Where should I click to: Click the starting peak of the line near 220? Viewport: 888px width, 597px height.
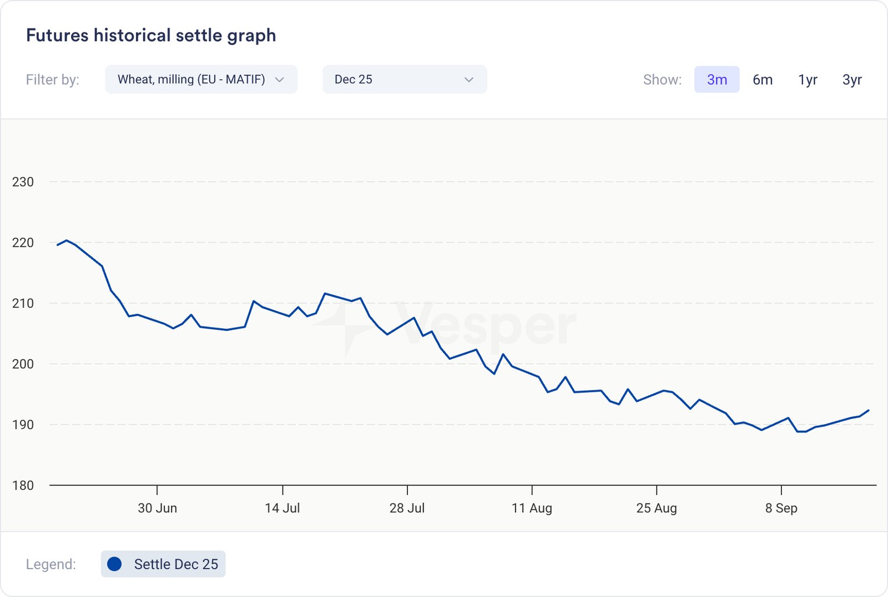(67, 241)
